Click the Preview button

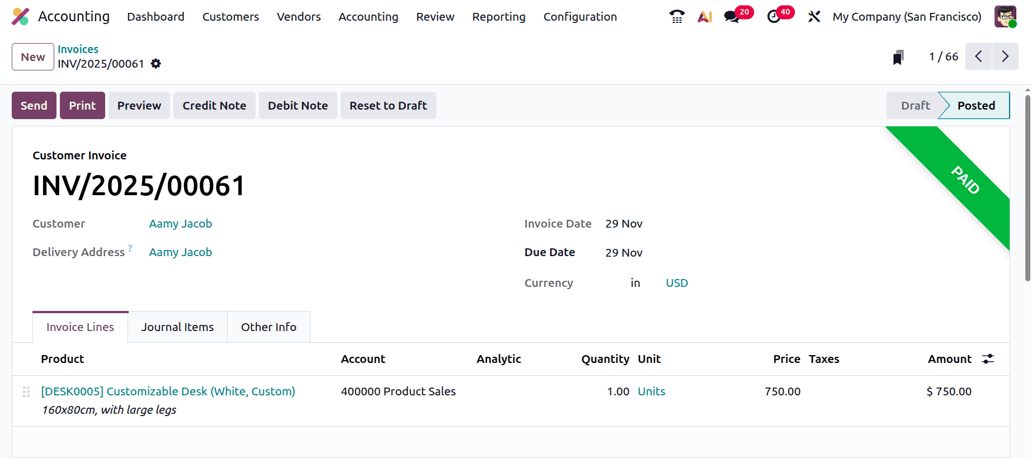click(139, 106)
